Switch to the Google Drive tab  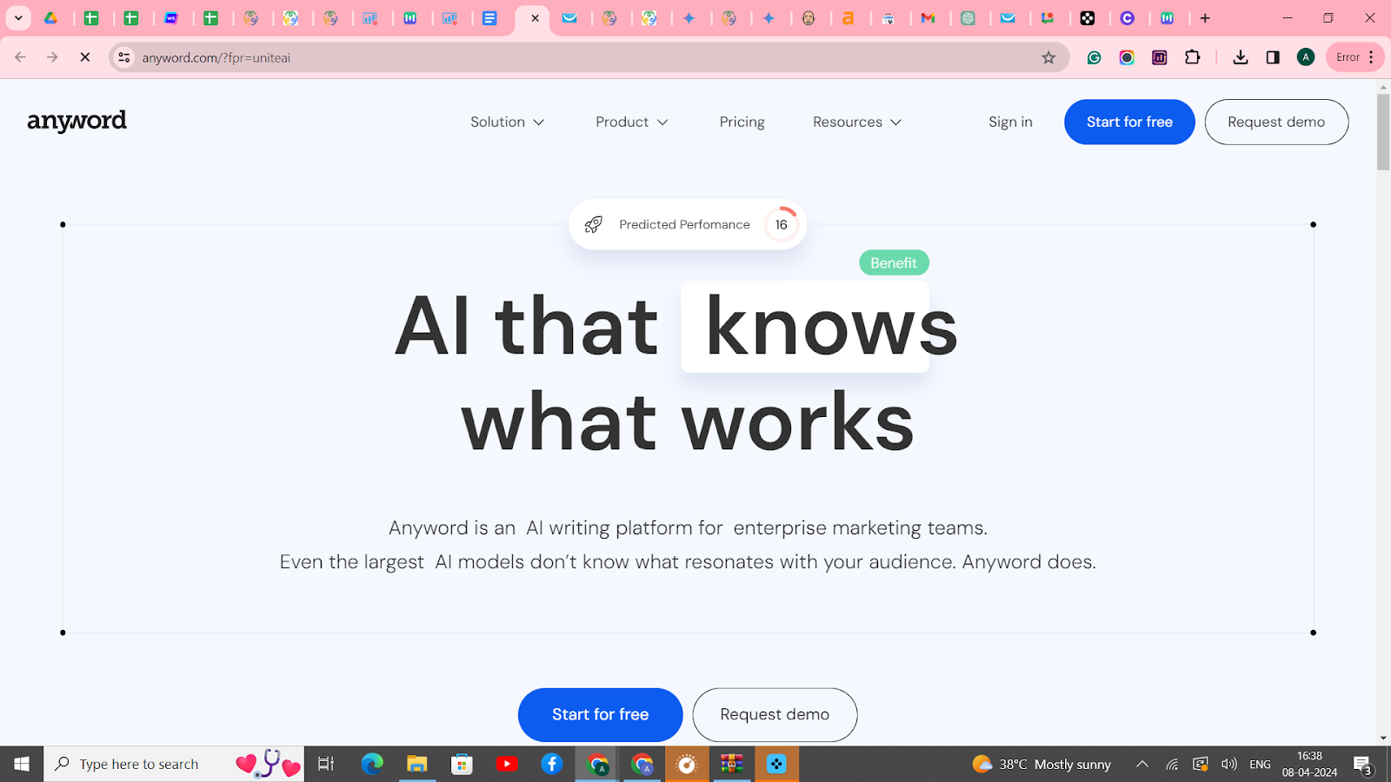(51, 17)
